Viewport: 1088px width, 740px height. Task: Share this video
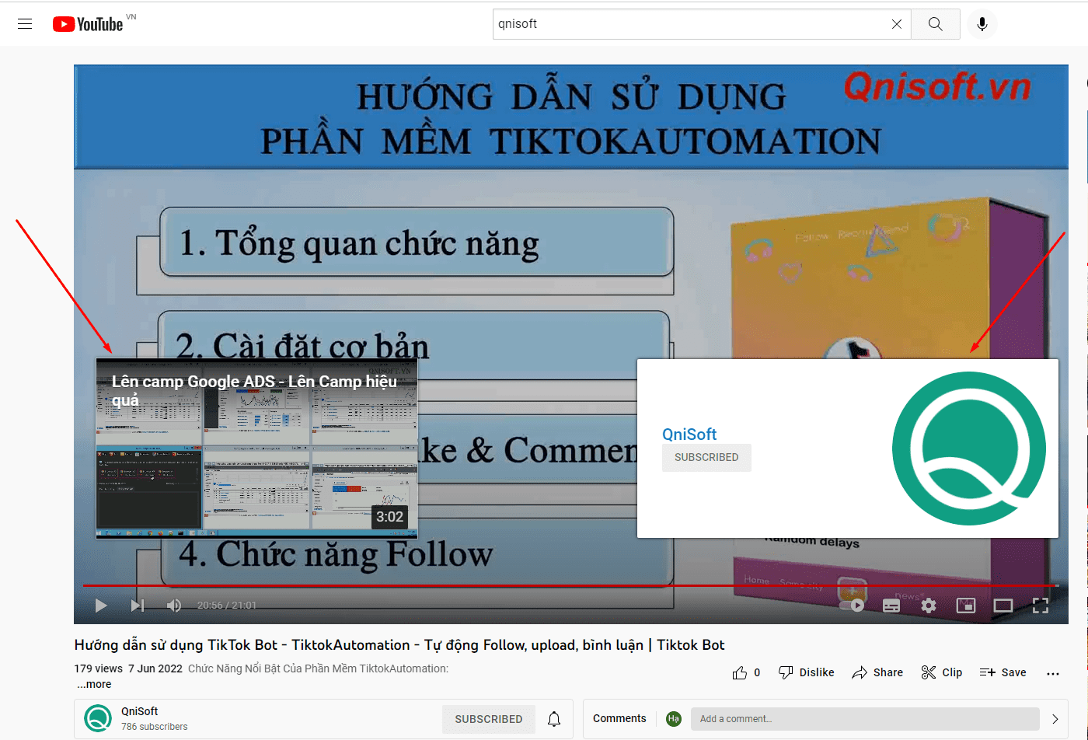[877, 672]
